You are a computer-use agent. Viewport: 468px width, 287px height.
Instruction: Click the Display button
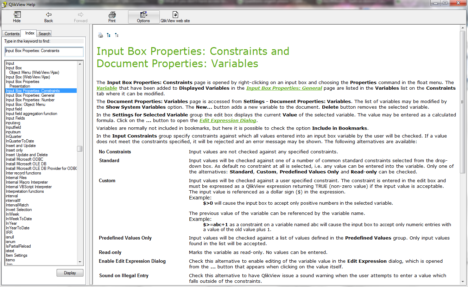70,273
